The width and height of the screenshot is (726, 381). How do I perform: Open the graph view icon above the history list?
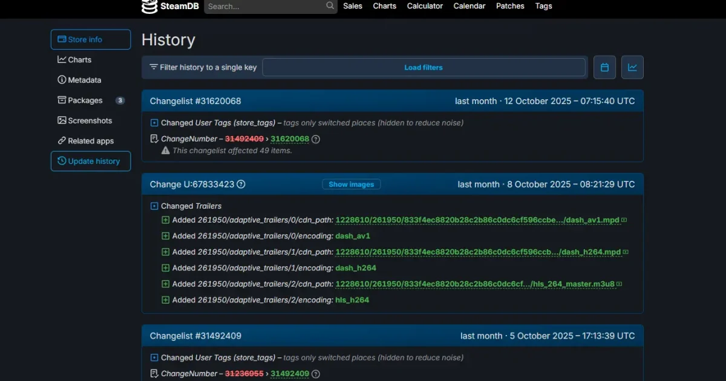632,67
